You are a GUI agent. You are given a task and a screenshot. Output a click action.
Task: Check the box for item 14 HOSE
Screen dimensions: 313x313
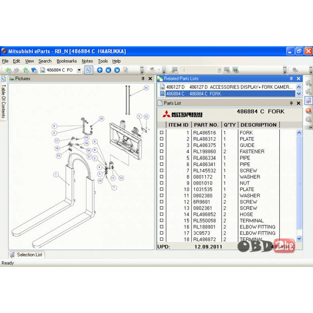pos(162,214)
